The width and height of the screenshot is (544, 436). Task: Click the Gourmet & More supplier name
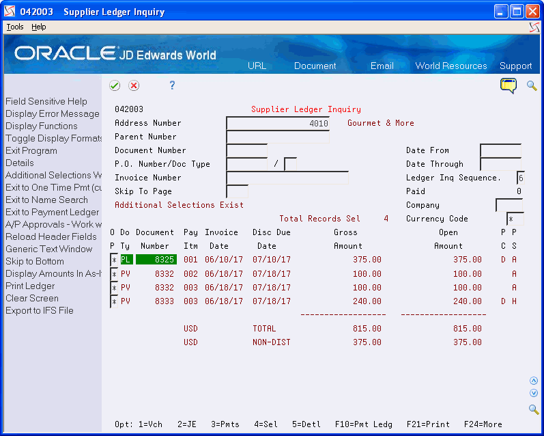(x=381, y=123)
